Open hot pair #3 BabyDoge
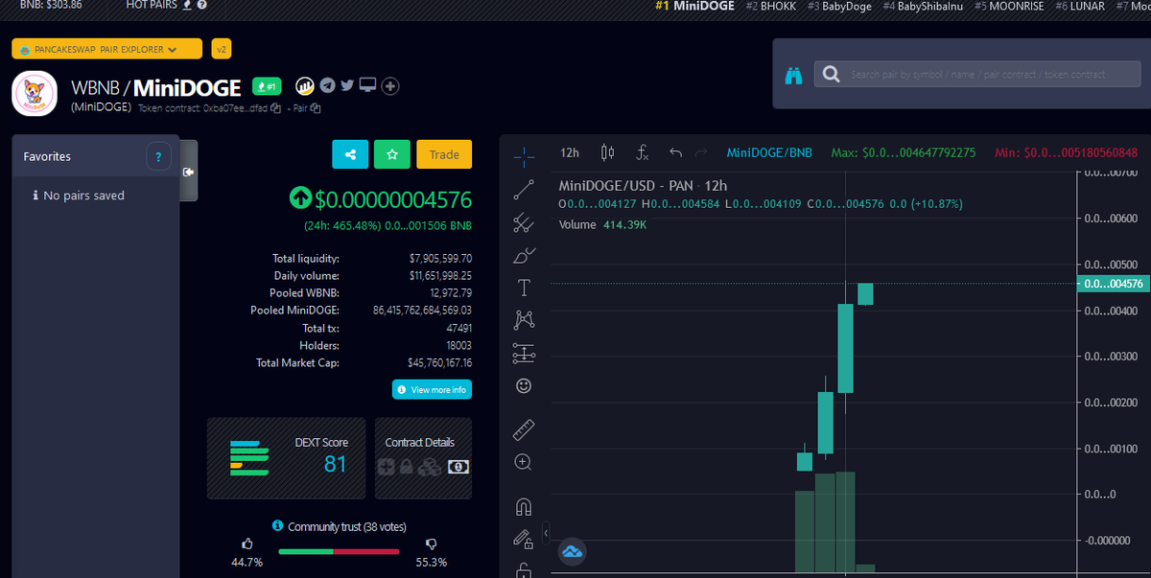This screenshot has height=578, width=1151. (x=840, y=6)
